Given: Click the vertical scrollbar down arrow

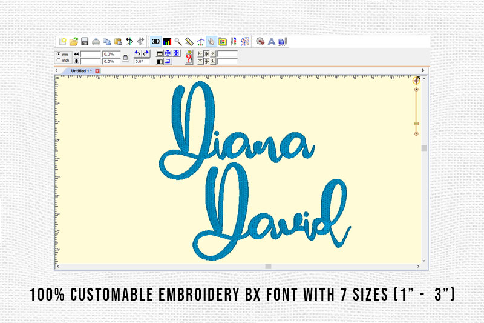Looking at the screenshot, I should click(424, 261).
